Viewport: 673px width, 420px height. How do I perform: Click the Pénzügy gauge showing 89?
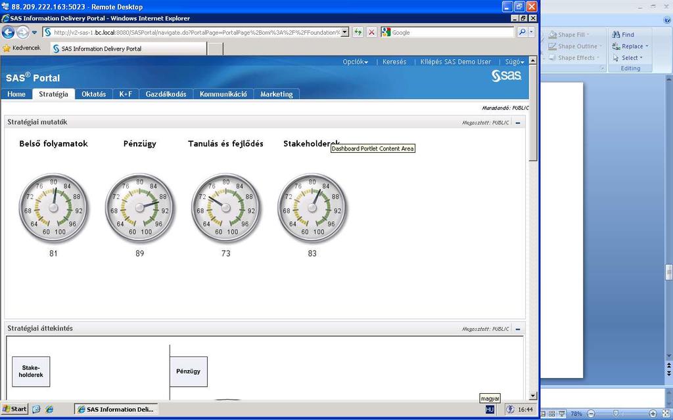tap(139, 208)
